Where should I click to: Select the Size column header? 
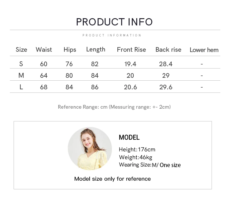click(x=21, y=50)
